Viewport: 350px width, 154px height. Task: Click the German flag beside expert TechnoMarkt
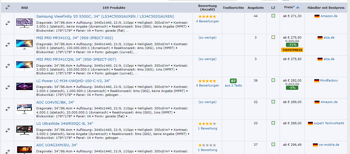(x=310, y=123)
